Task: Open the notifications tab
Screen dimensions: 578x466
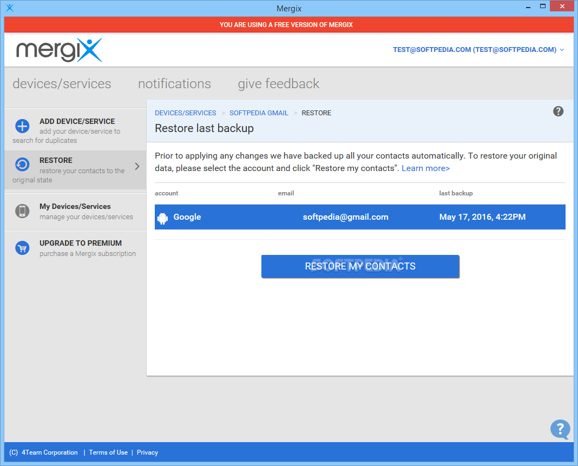Action: pos(174,84)
